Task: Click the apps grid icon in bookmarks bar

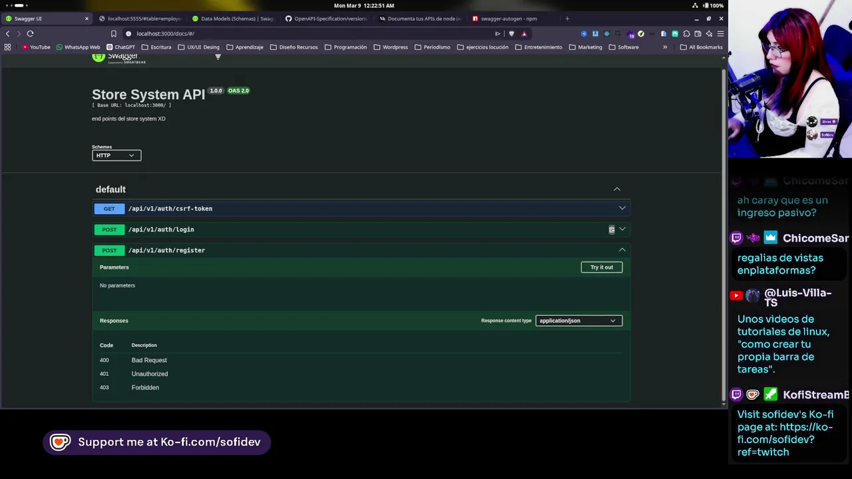Action: 7,47
